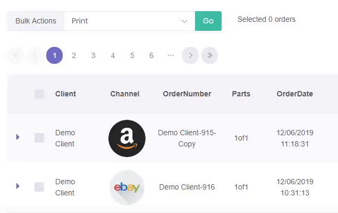Go to page 2
Screen dimensions: 338x213
point(74,55)
